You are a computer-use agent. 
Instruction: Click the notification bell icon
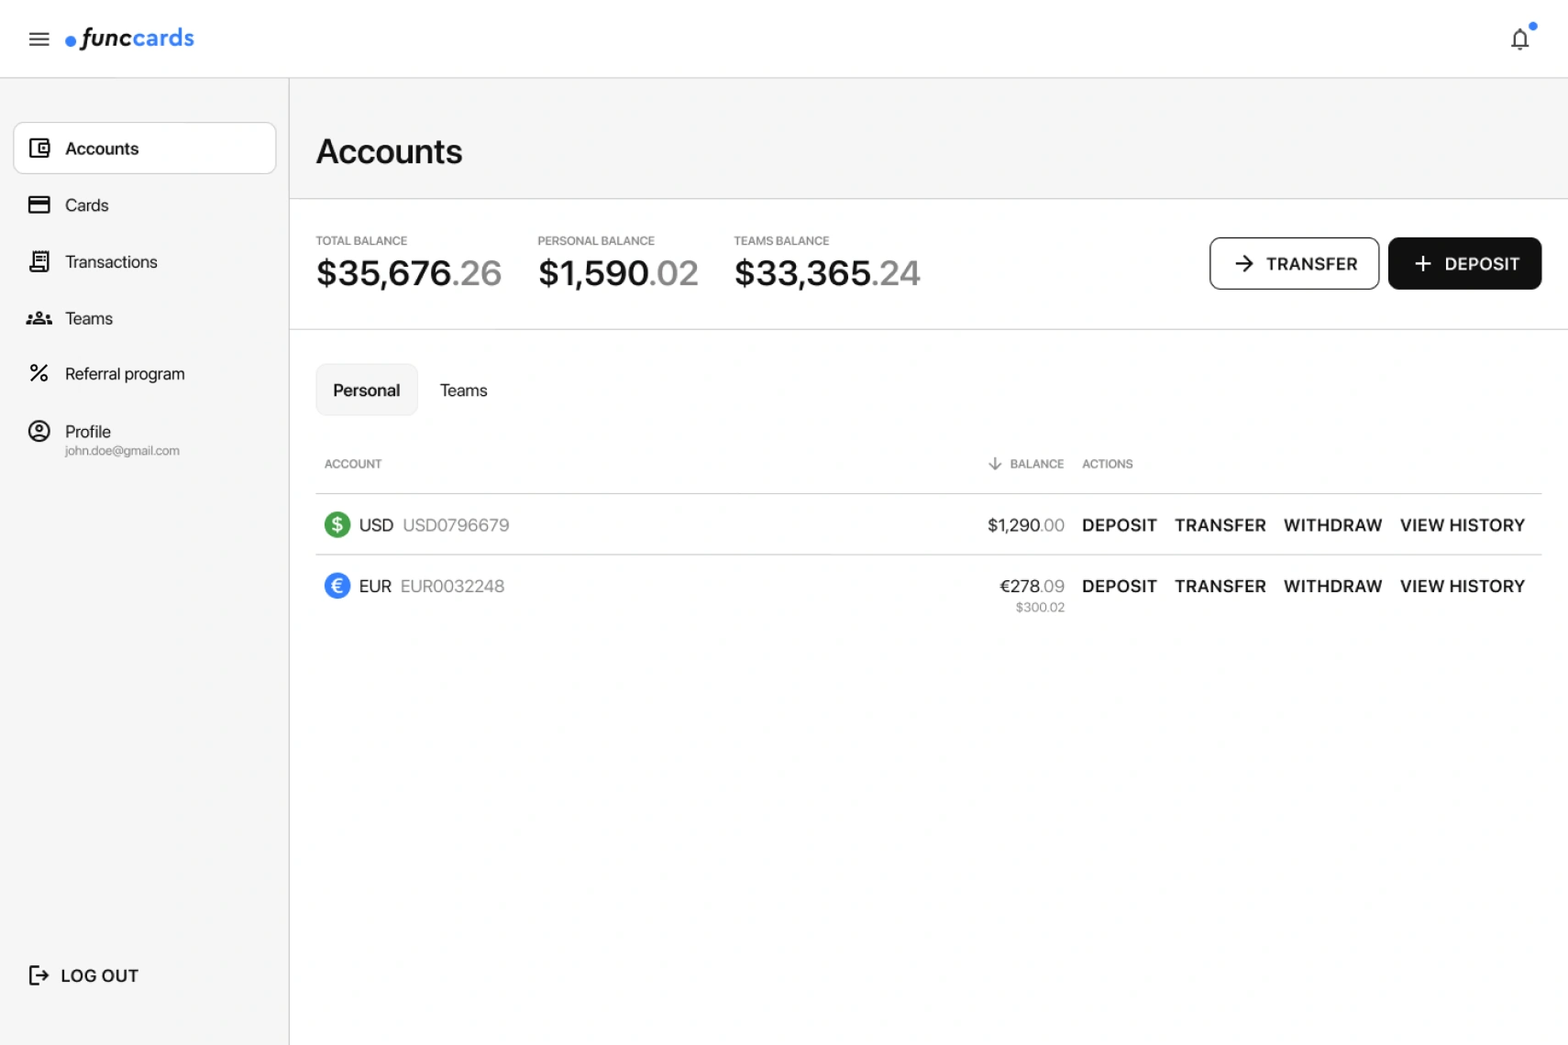tap(1519, 39)
